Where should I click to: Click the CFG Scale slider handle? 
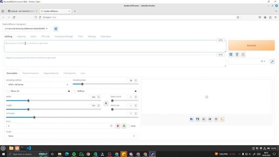(34, 117)
